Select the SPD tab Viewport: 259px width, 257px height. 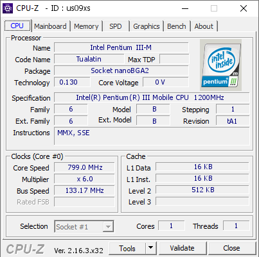point(116,26)
